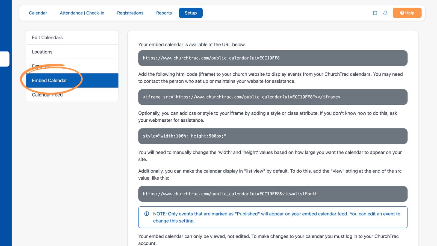Viewport: 437px width, 246px height.
Task: Click the embed calendar URL code box
Action: point(273,58)
